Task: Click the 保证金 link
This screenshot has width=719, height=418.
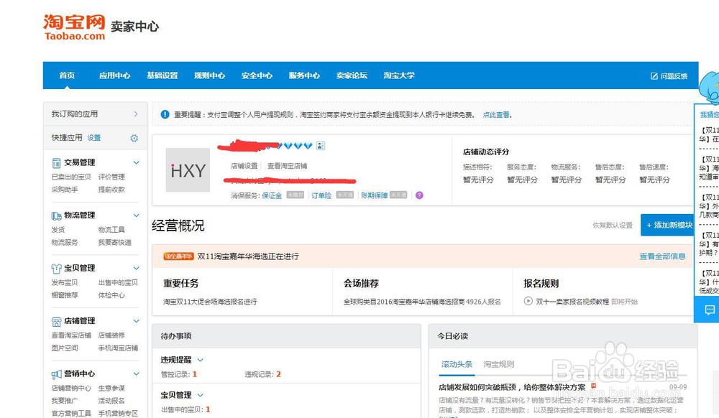Action: pos(272,195)
